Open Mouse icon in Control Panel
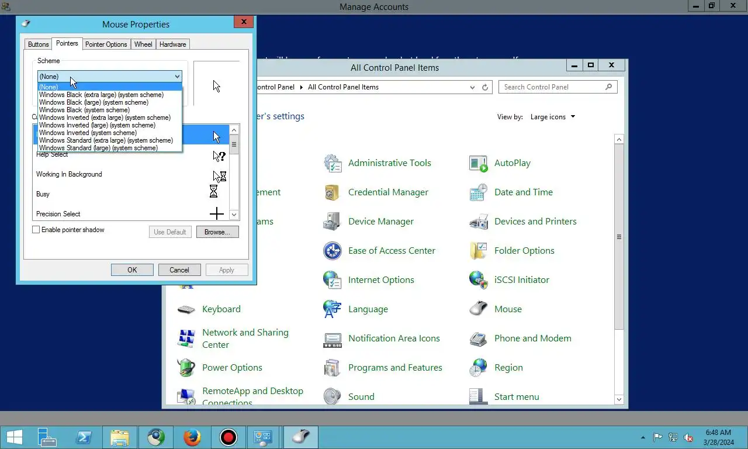748x449 pixels. coord(479,309)
